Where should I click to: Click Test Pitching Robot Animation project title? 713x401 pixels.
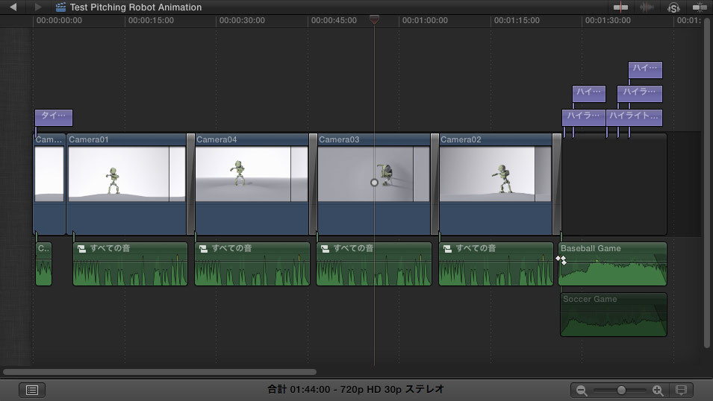[x=135, y=7]
